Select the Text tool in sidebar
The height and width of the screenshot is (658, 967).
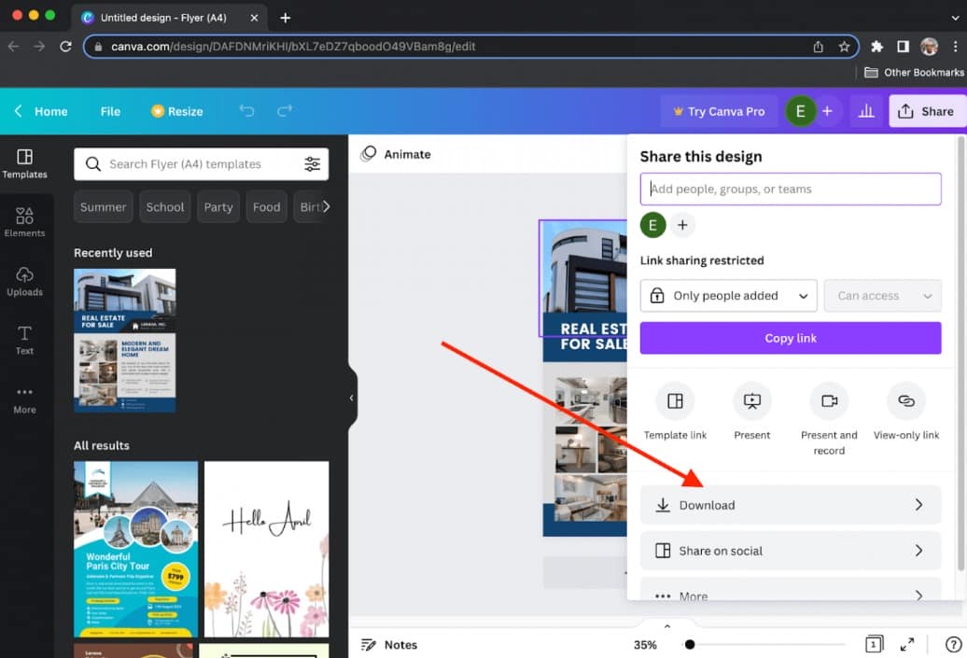pyautogui.click(x=24, y=340)
